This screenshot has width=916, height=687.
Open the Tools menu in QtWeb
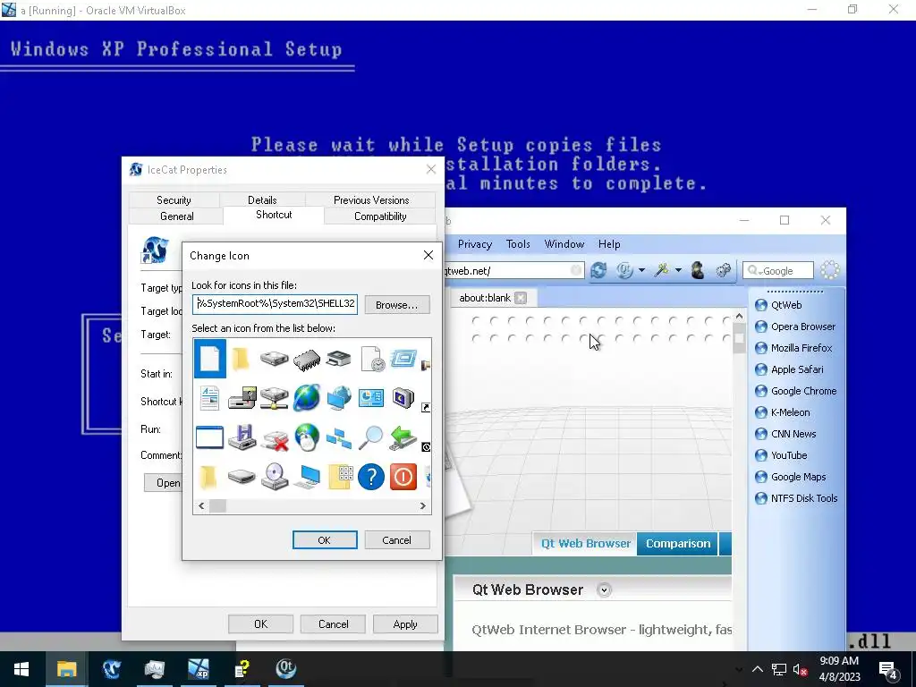[x=518, y=244]
